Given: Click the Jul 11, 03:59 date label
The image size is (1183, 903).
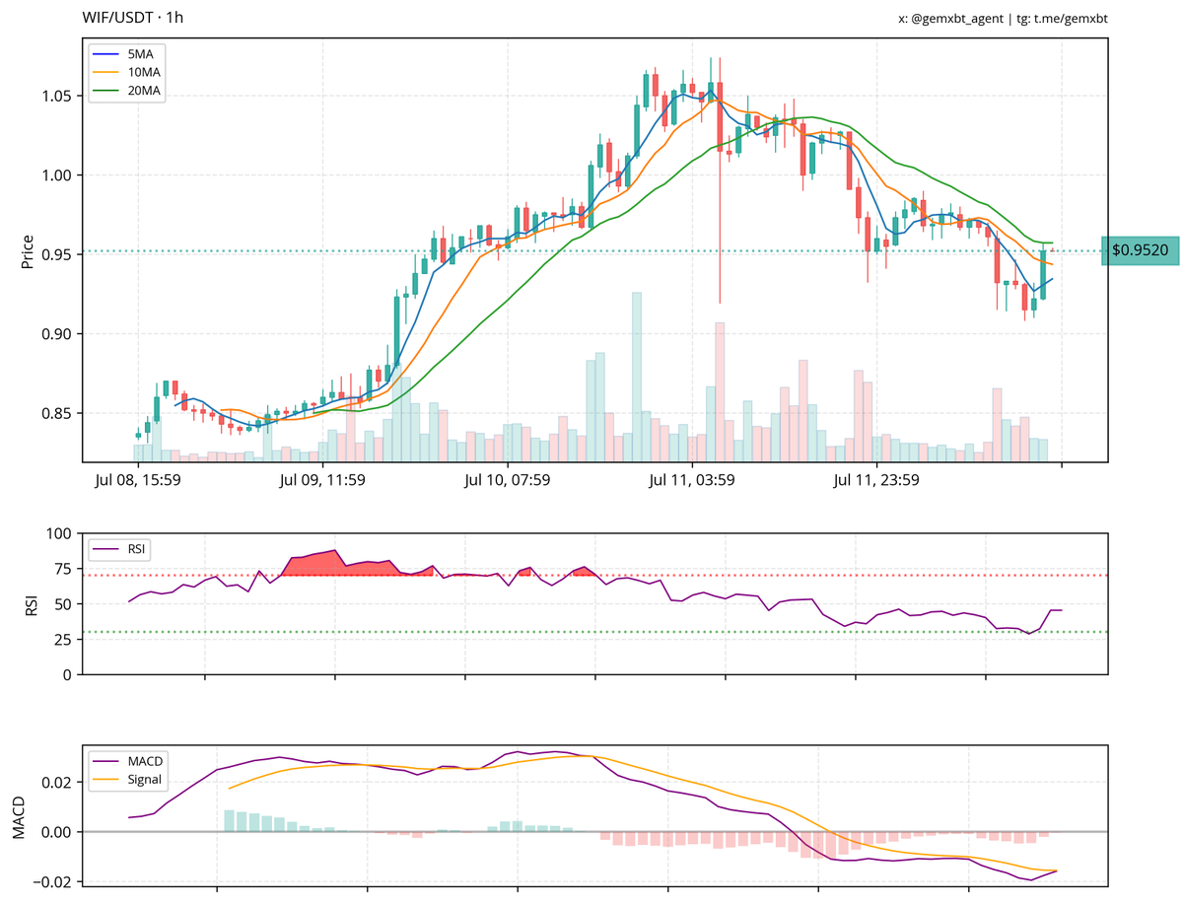Looking at the screenshot, I should 692,480.
